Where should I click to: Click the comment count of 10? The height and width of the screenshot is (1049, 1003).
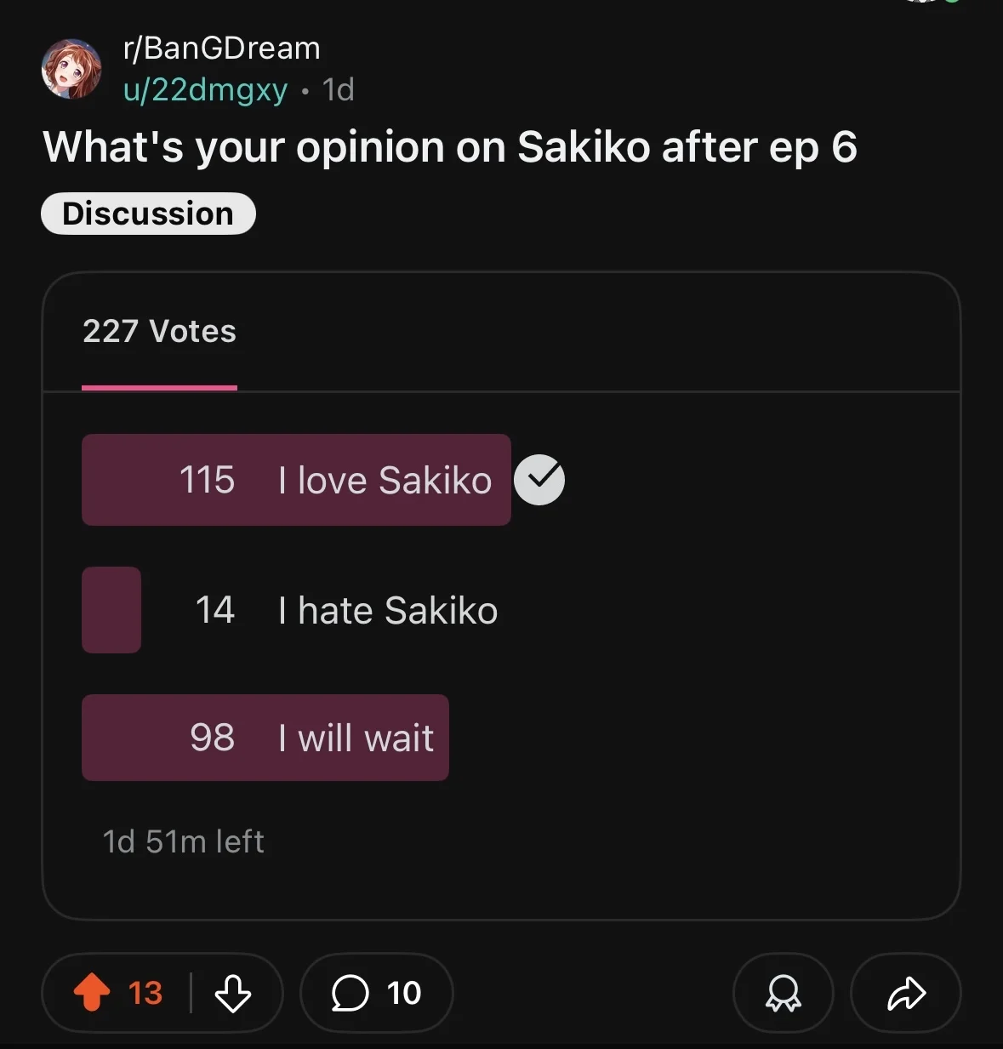point(404,993)
